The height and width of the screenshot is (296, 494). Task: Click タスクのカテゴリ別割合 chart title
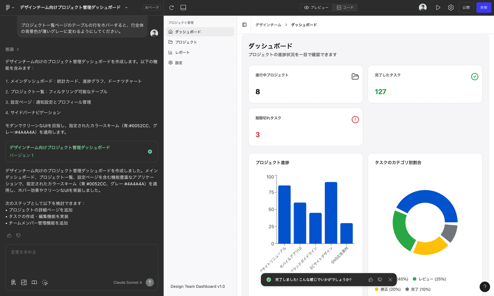pyautogui.click(x=398, y=163)
